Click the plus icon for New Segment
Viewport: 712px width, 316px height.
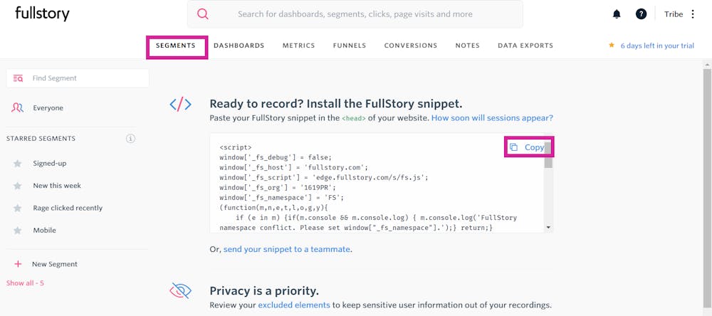[18, 264]
